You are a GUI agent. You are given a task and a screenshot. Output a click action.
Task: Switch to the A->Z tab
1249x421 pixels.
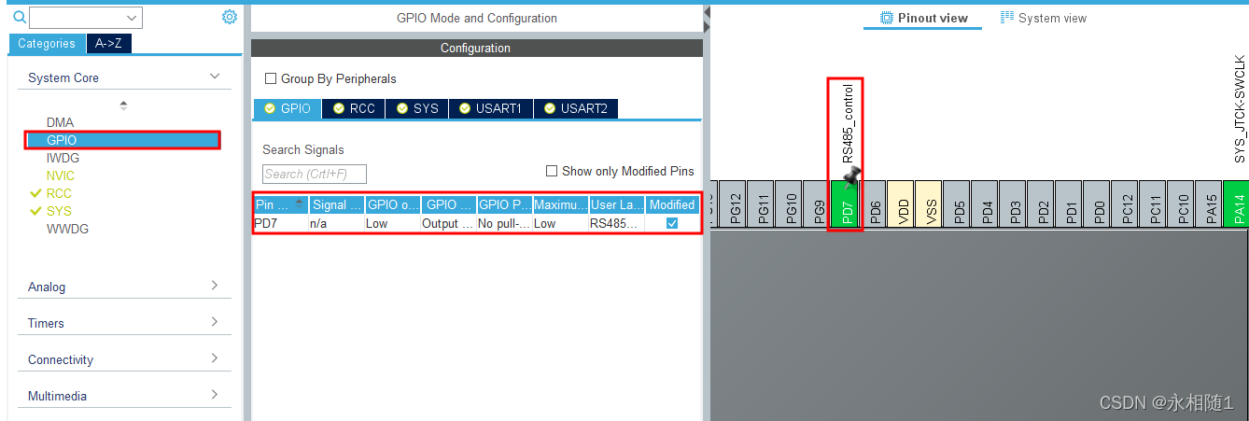pyautogui.click(x=109, y=44)
